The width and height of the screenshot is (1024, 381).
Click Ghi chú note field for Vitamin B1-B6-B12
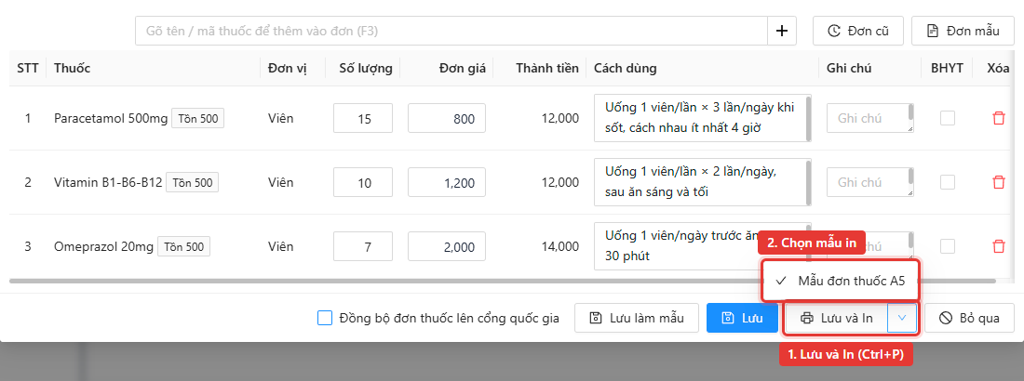[x=869, y=182]
